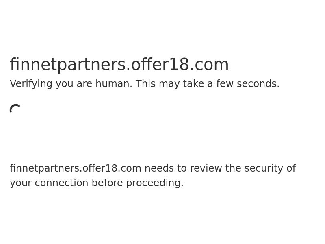Image resolution: width=325 pixels, height=244 pixels.
Task: Click the loading spinner icon
Action: [15, 109]
